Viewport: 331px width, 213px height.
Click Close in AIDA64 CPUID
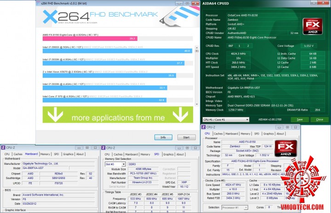click(320, 119)
